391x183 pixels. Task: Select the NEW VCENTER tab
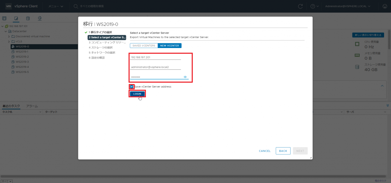click(x=170, y=46)
